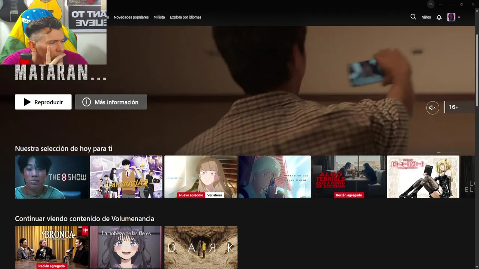Image resolution: width=479 pixels, height=269 pixels.
Task: Open Mi lista in navigation
Action: coord(159,17)
